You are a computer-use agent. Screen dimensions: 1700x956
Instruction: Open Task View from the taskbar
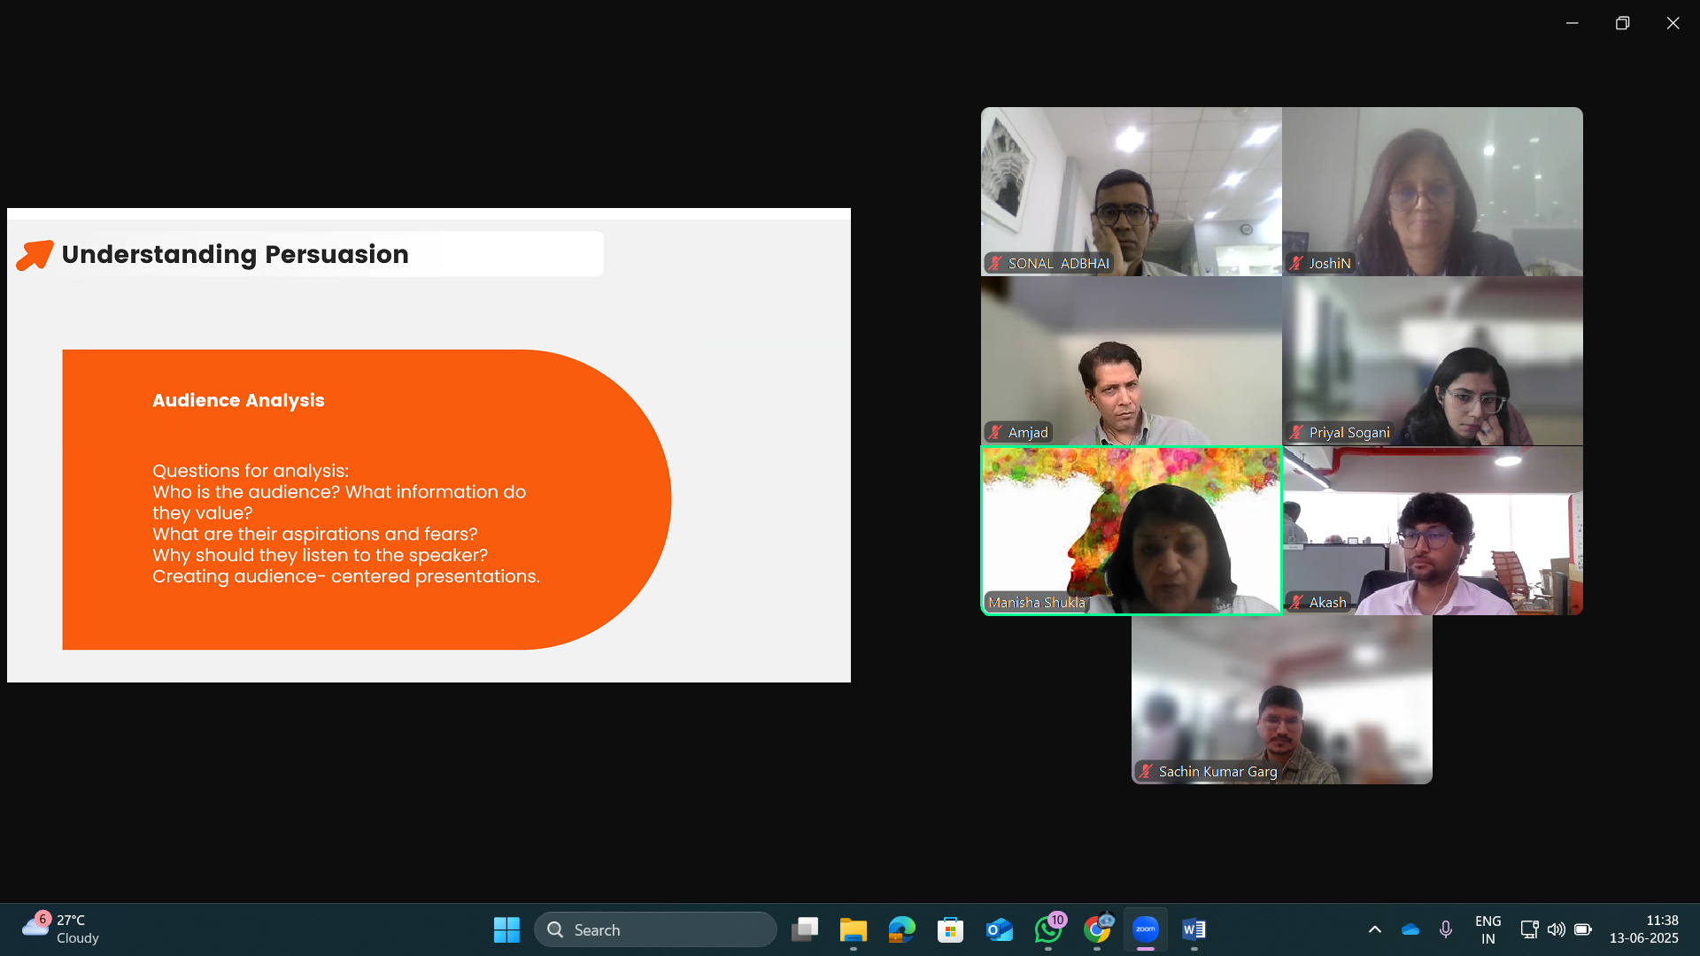coord(805,929)
